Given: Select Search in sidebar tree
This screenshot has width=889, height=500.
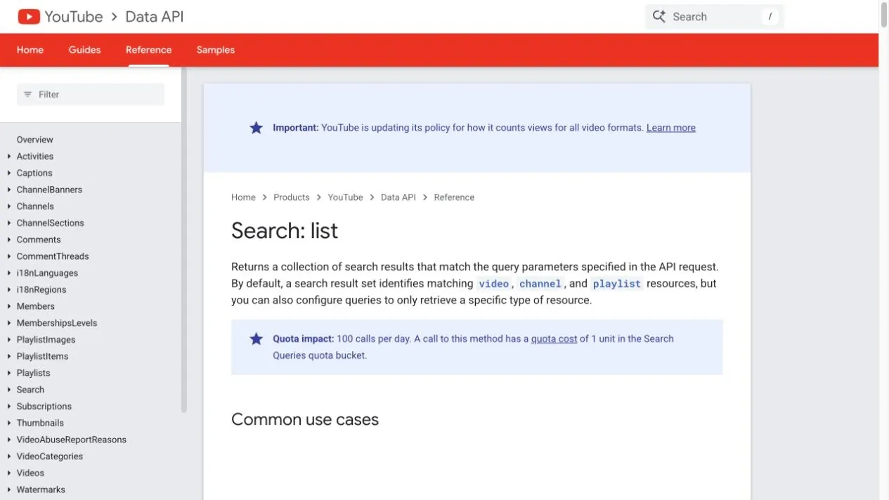Looking at the screenshot, I should (x=30, y=390).
